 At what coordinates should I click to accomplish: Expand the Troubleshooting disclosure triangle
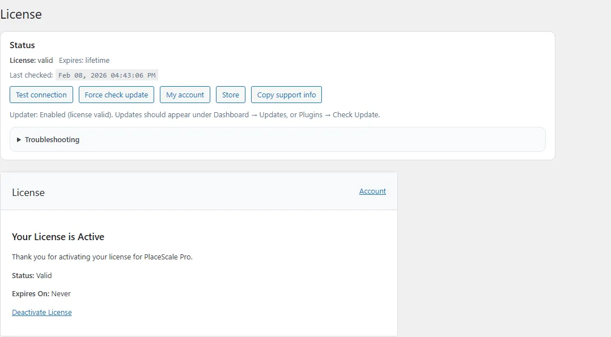pyautogui.click(x=19, y=140)
